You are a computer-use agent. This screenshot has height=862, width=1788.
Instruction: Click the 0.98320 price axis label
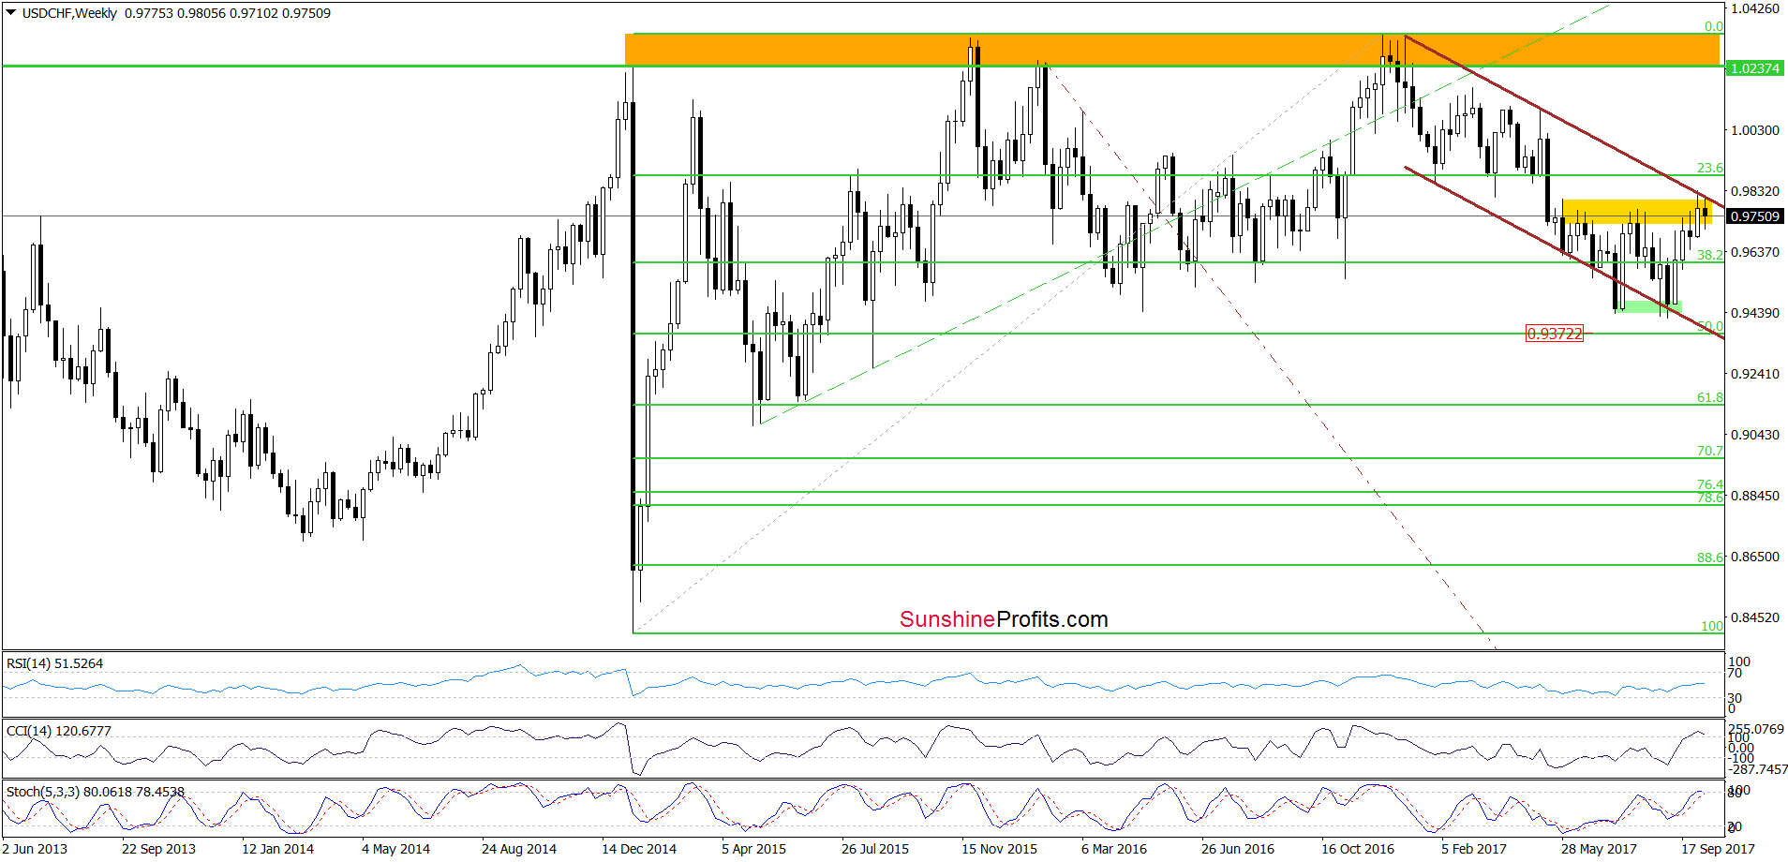[1755, 191]
